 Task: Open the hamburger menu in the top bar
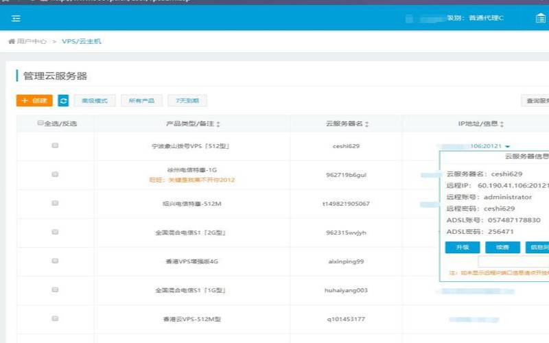tap(16, 19)
